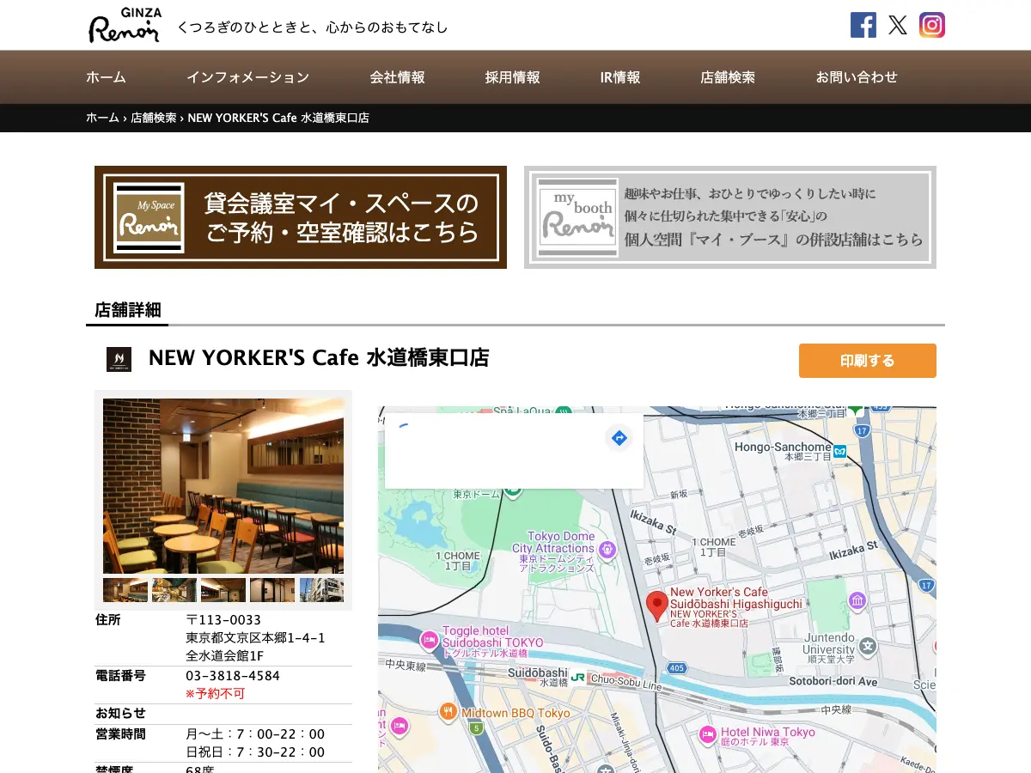Viewport: 1031px width, 773px height.
Task: Click the 店舗詳細 section heading
Action: coord(127,310)
